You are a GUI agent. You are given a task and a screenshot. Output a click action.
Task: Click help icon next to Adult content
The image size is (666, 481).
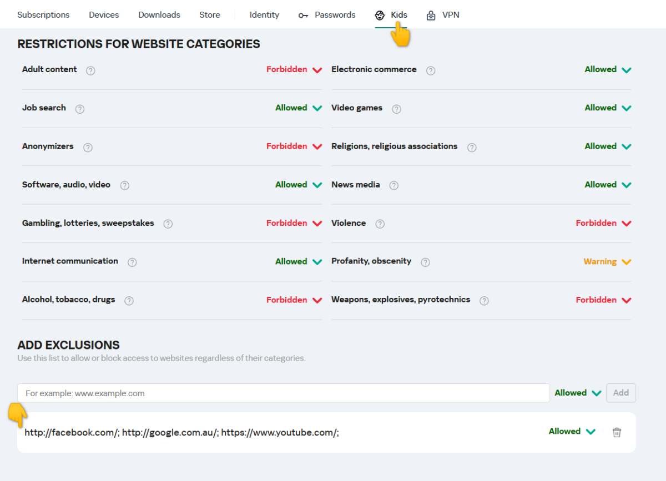[90, 70]
